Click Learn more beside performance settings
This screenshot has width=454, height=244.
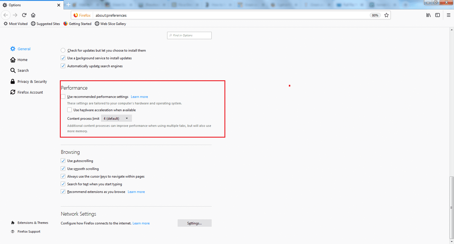coord(139,97)
